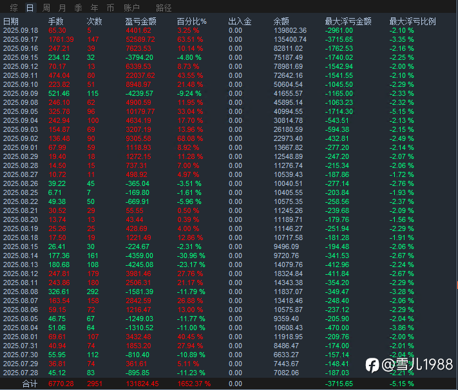This screenshot has height=390, width=458.
Task: Select the 日 daily tab
Action: click(30, 8)
